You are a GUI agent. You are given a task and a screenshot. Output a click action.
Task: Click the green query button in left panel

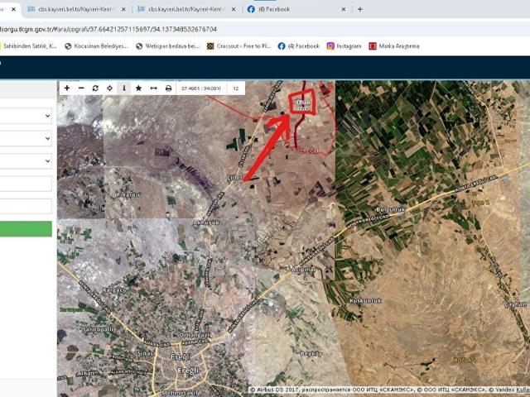click(26, 229)
